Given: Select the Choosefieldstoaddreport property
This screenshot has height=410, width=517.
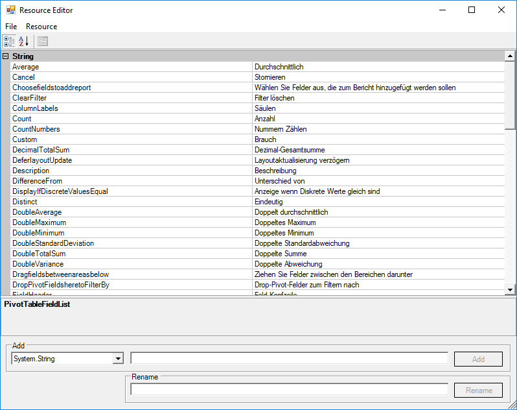Looking at the screenshot, I should [132, 88].
